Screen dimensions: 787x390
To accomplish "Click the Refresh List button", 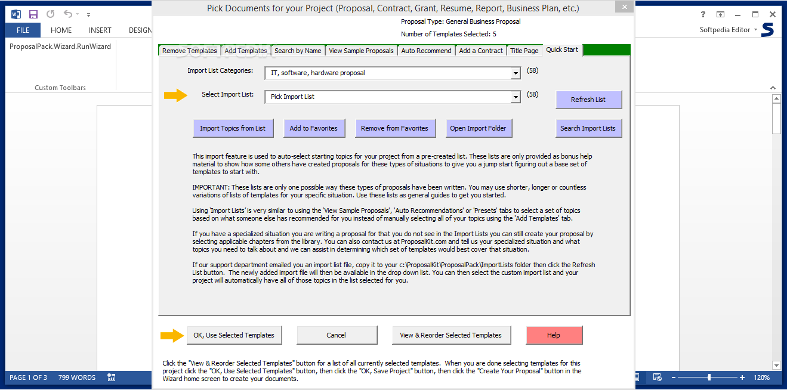I will coord(588,100).
